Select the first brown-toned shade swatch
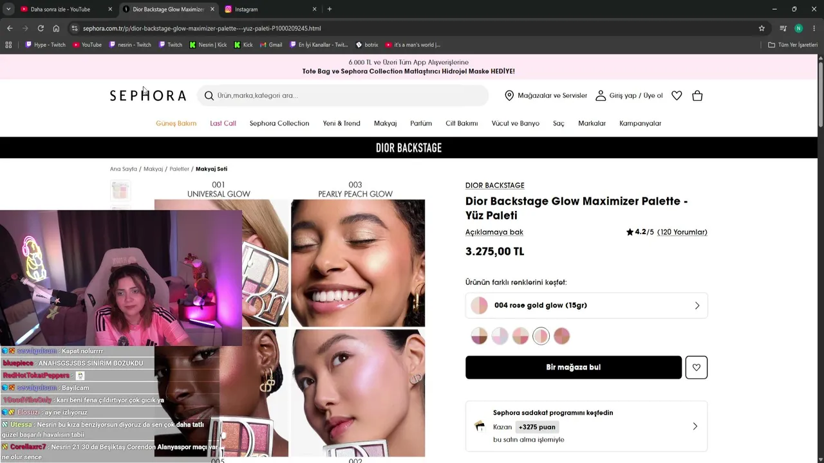Screen dimensions: 824x463 point(479,336)
